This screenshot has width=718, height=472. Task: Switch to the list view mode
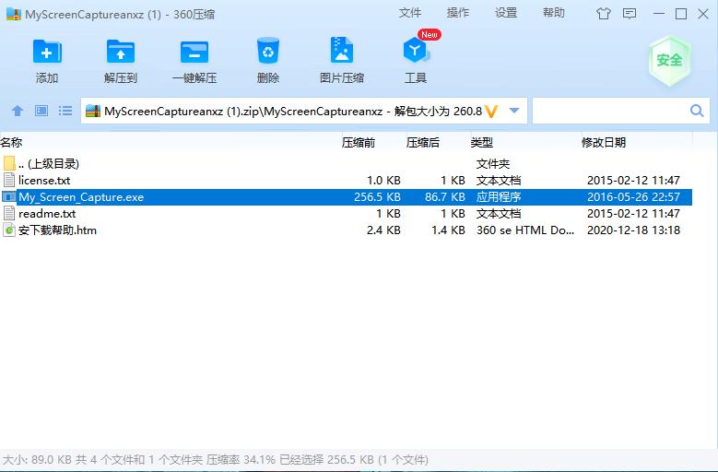(65, 111)
